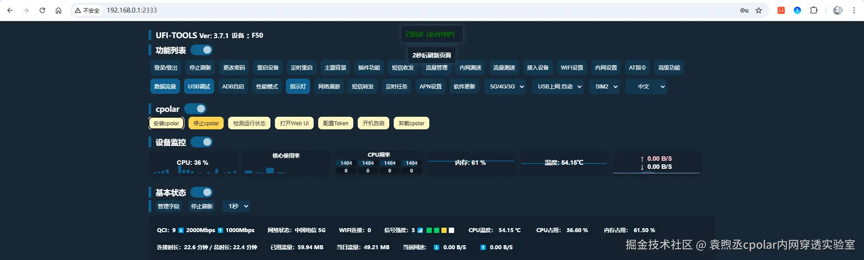864x260 pixels.
Task: Open 插件功能 plugin features
Action: [369, 67]
